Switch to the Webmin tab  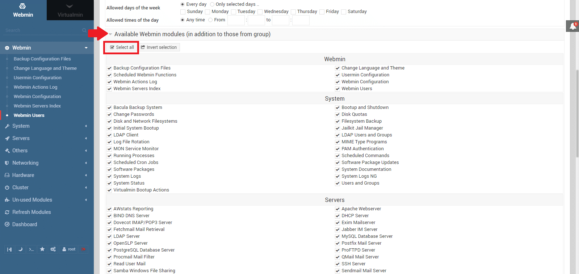pyautogui.click(x=23, y=10)
